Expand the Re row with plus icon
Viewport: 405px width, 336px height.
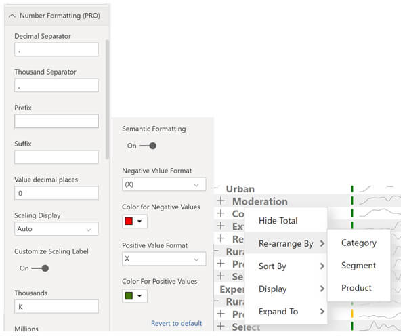coord(221,238)
